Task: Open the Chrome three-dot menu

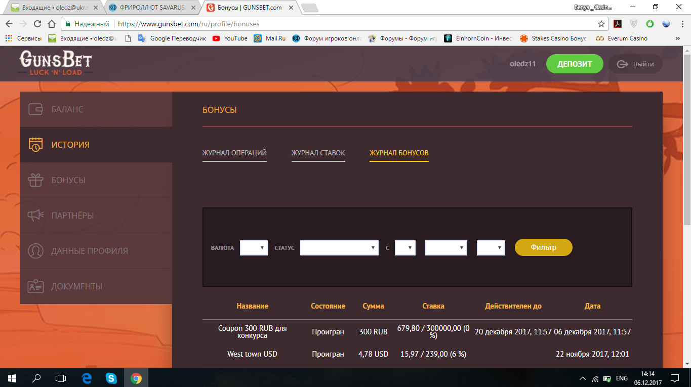Action: point(681,24)
